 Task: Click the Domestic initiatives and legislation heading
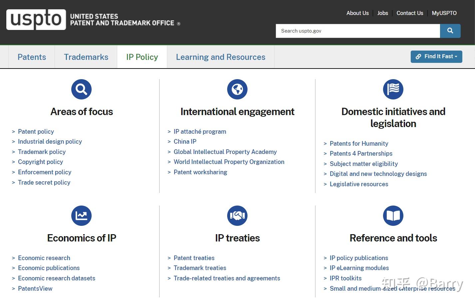[393, 117]
